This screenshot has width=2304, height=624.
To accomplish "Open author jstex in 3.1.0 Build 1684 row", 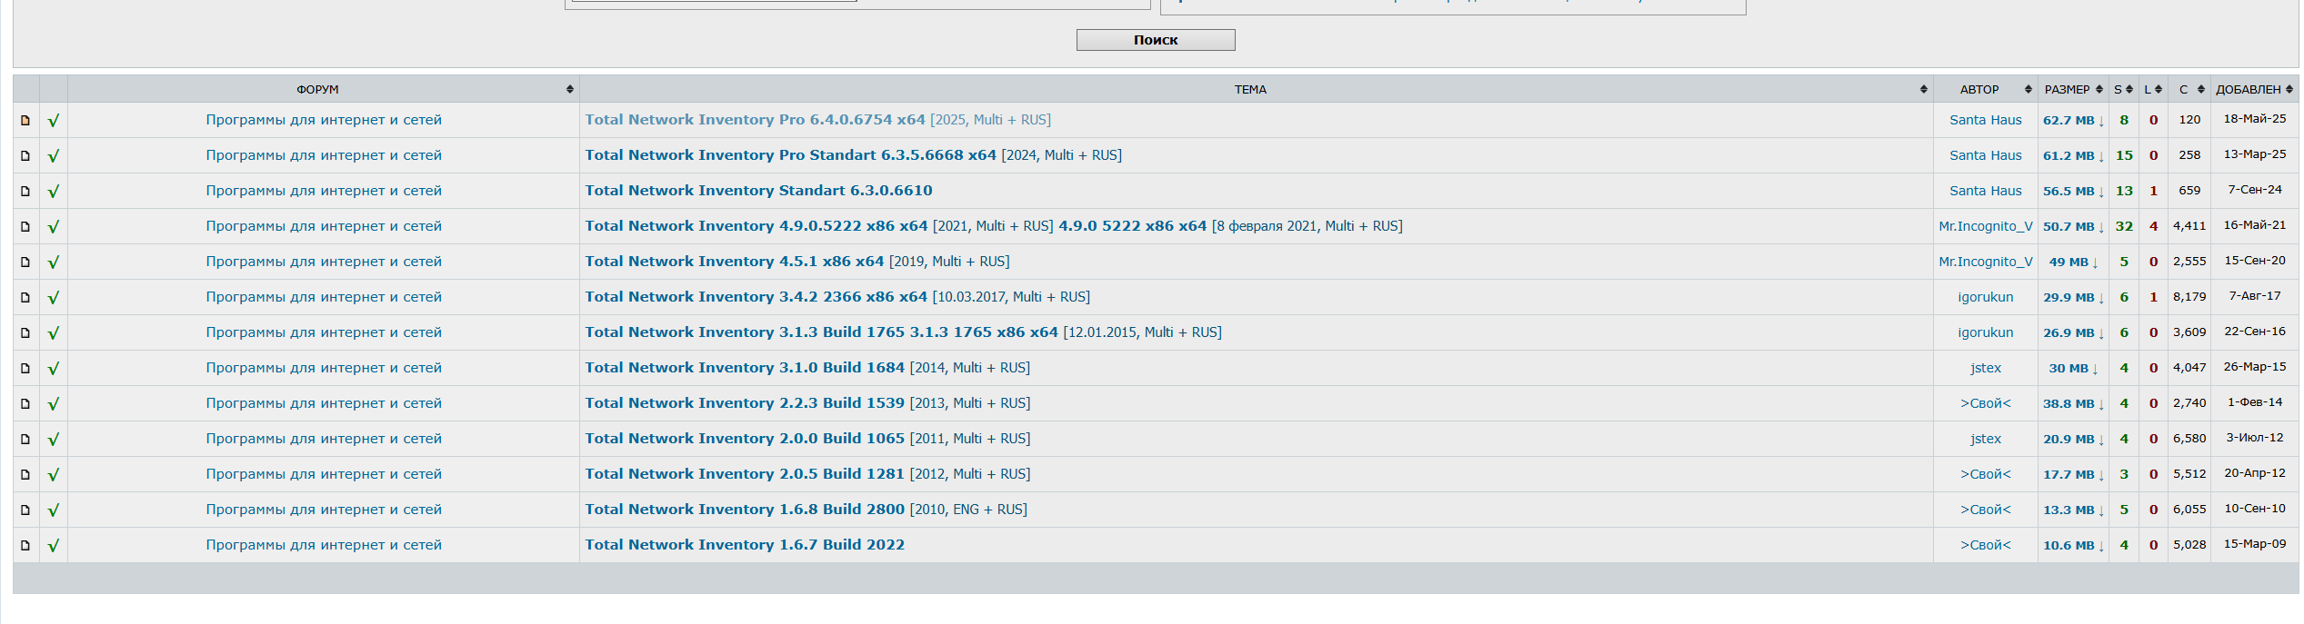I will pyautogui.click(x=1985, y=368).
